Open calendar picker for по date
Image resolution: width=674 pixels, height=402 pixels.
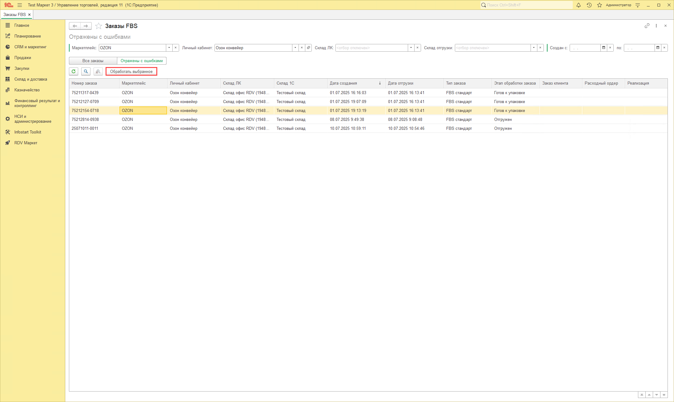[x=658, y=48]
